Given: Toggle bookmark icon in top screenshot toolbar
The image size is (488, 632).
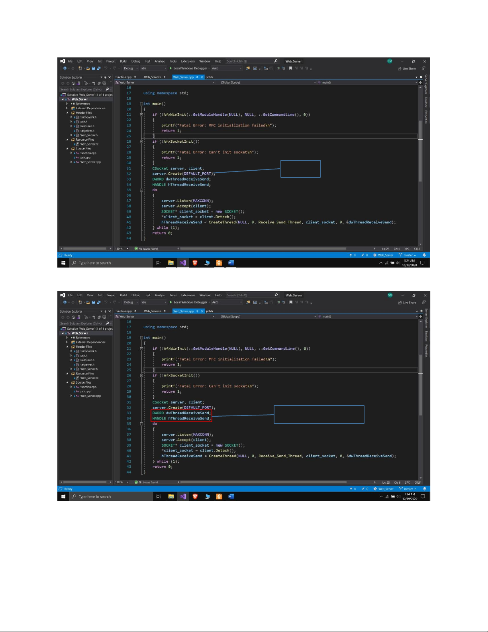Looking at the screenshot, I should coord(290,68).
